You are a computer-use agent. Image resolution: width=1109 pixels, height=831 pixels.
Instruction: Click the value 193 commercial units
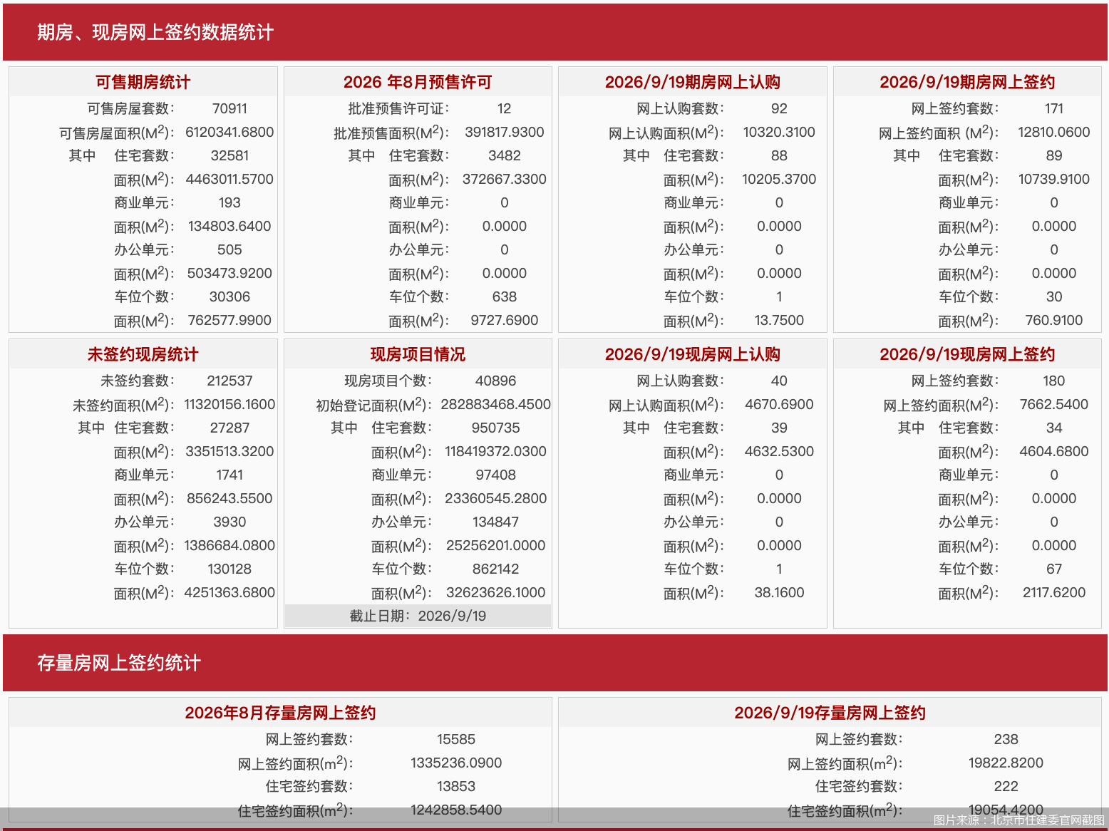229,202
